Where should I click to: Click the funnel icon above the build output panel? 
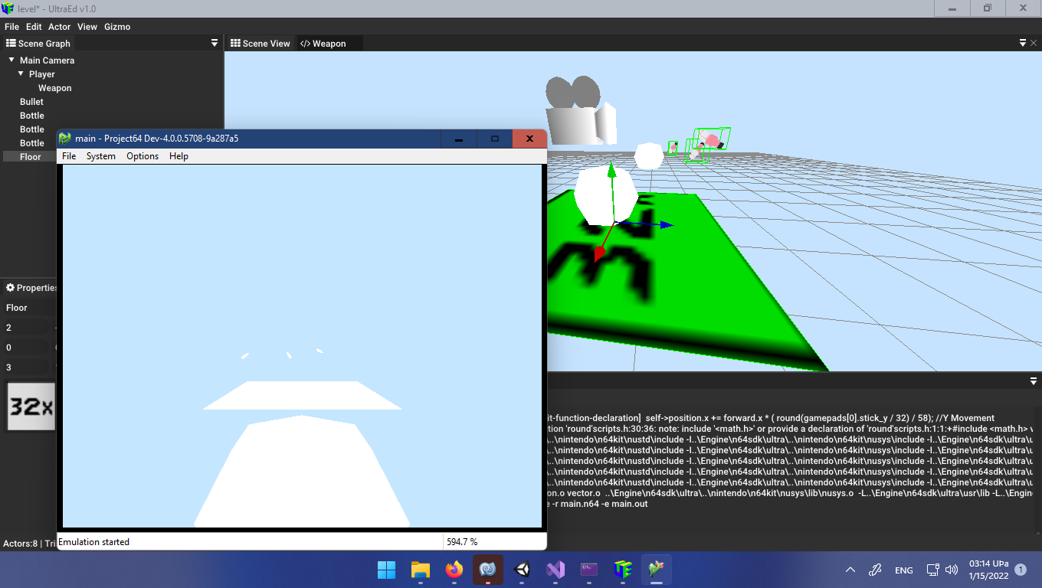click(1033, 381)
